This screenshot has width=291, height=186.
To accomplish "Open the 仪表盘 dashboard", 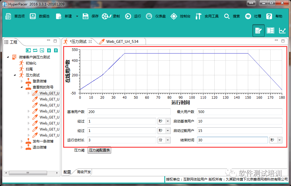I will (x=156, y=16).
